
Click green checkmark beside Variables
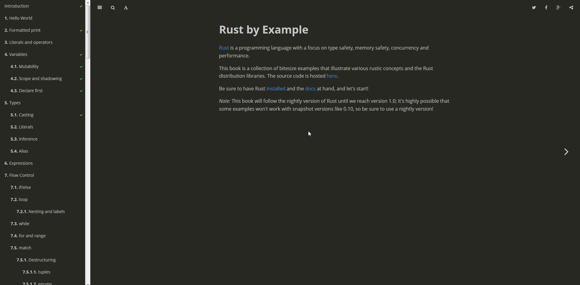[x=81, y=55]
